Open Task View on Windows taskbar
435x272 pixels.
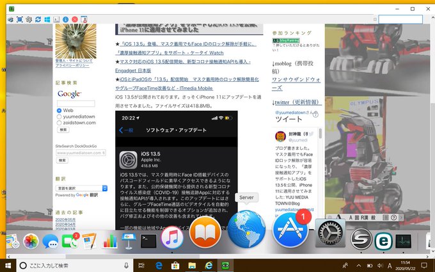[141, 266]
